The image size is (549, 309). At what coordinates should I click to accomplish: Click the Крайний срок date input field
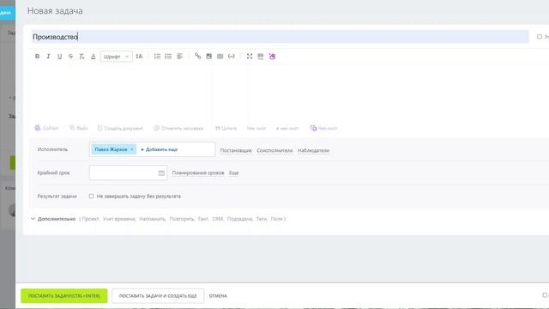128,173
